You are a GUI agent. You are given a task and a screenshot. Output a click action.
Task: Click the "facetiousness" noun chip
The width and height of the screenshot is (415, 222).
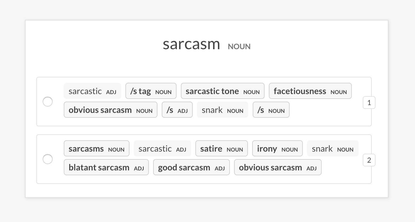tap(310, 91)
